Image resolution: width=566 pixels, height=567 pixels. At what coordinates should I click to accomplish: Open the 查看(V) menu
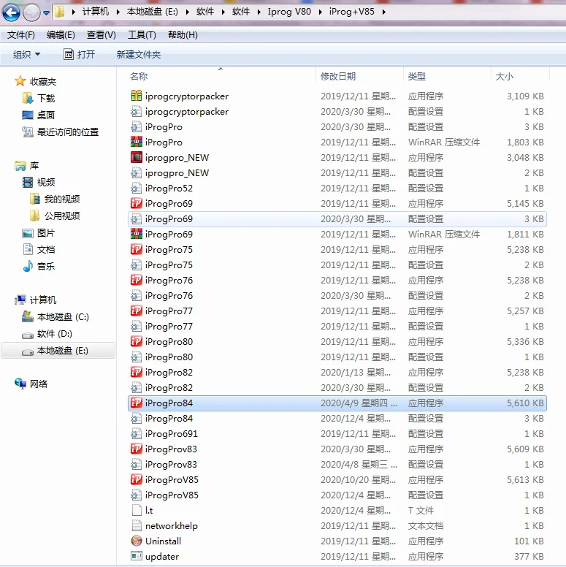[x=102, y=35]
